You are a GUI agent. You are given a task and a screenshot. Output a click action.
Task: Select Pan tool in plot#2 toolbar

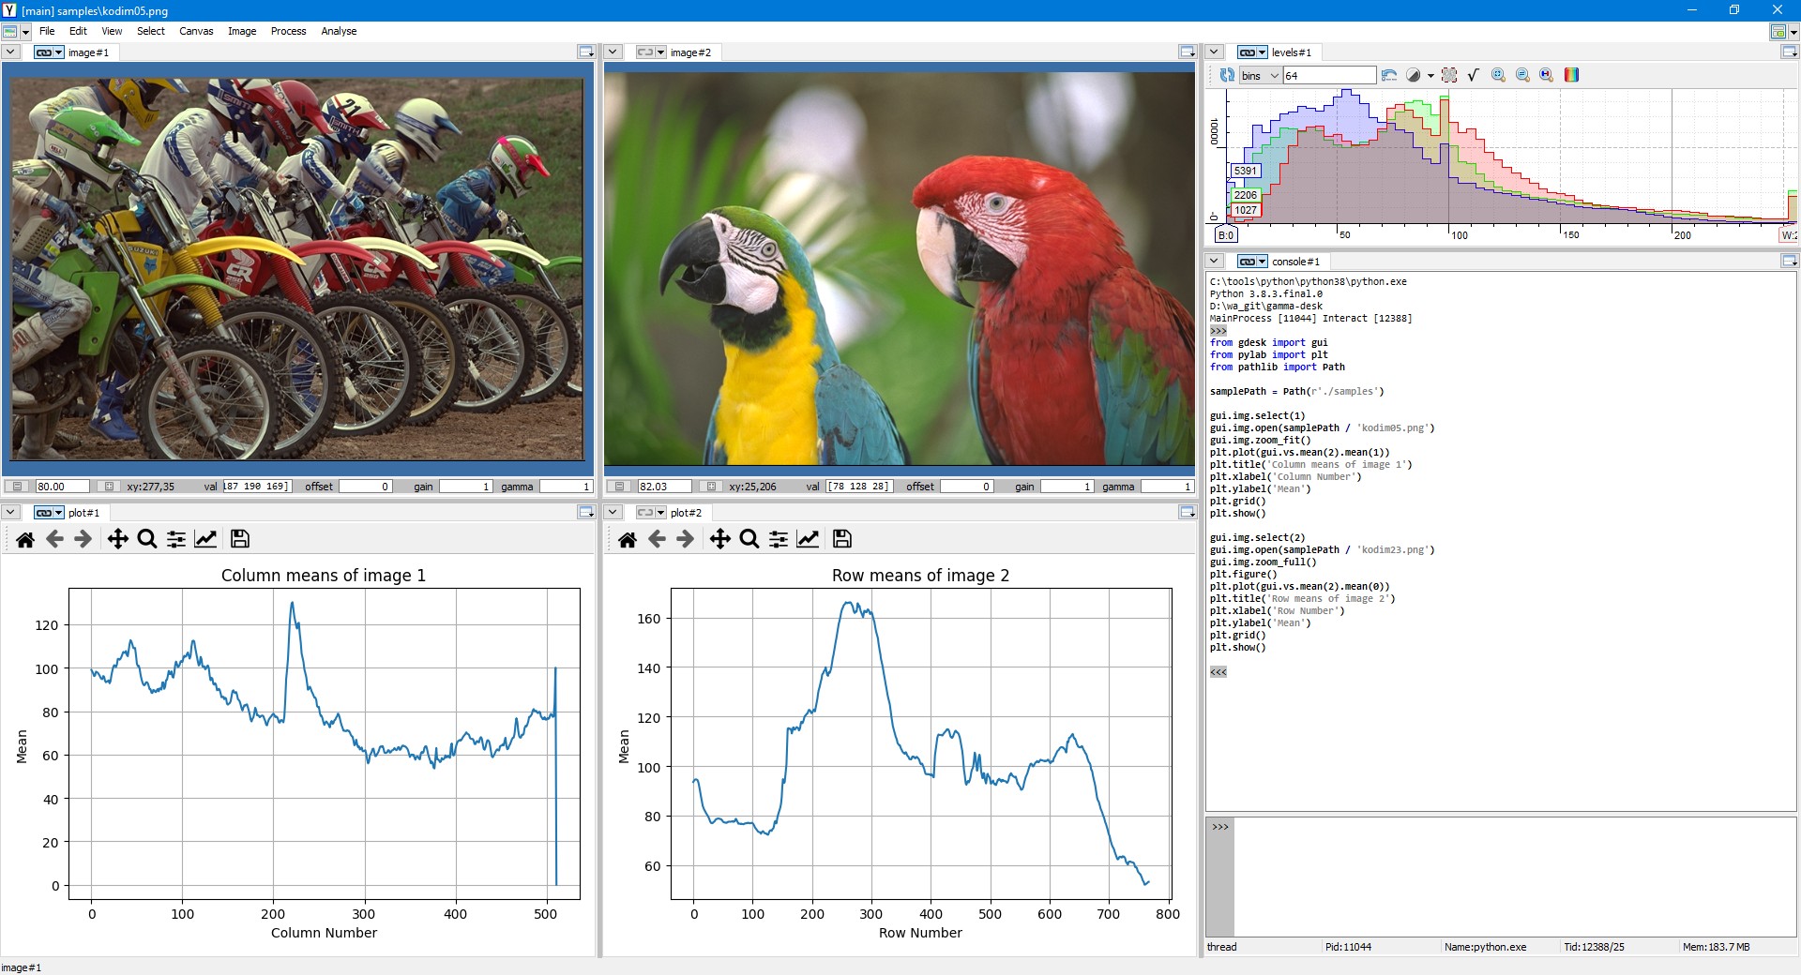pos(719,539)
